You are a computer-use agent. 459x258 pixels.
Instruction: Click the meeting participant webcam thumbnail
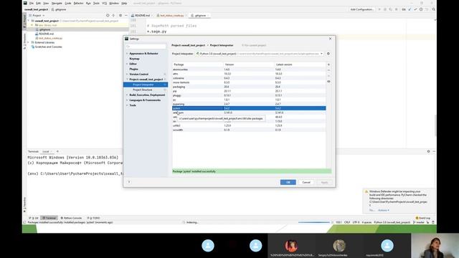(435, 245)
